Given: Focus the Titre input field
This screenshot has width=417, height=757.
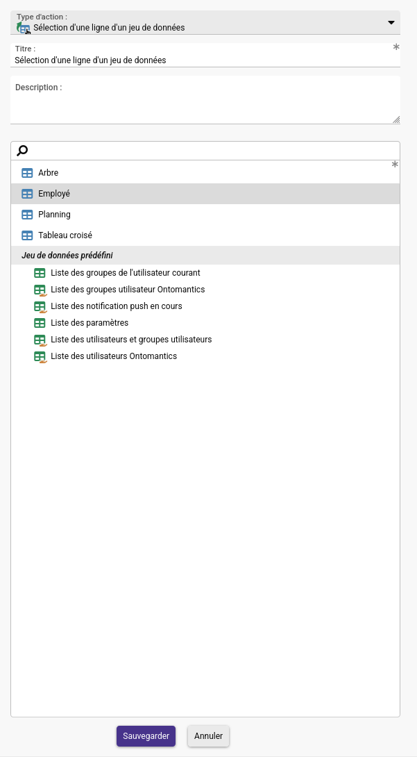Looking at the screenshot, I should (x=205, y=60).
